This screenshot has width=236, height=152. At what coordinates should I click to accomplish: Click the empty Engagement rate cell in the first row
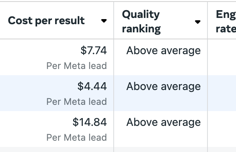click(x=222, y=57)
